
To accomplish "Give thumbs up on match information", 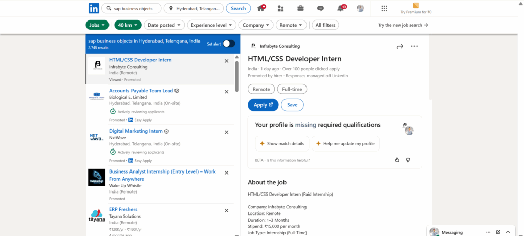I will 397,160.
